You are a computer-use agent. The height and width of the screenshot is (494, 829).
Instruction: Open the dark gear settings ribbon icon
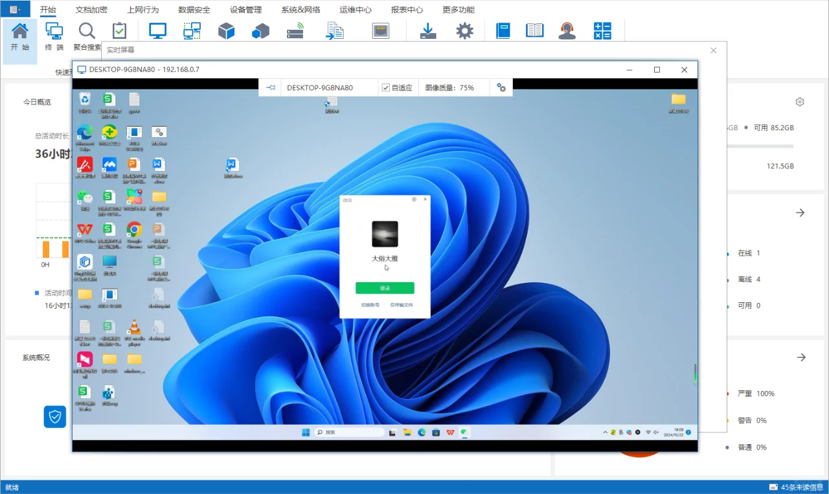[464, 31]
